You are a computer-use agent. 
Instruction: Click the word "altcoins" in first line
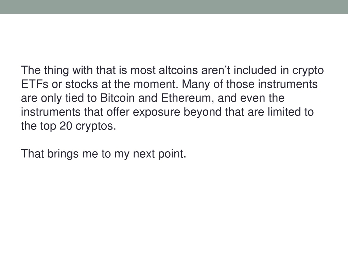pyautogui.click(x=178, y=70)
